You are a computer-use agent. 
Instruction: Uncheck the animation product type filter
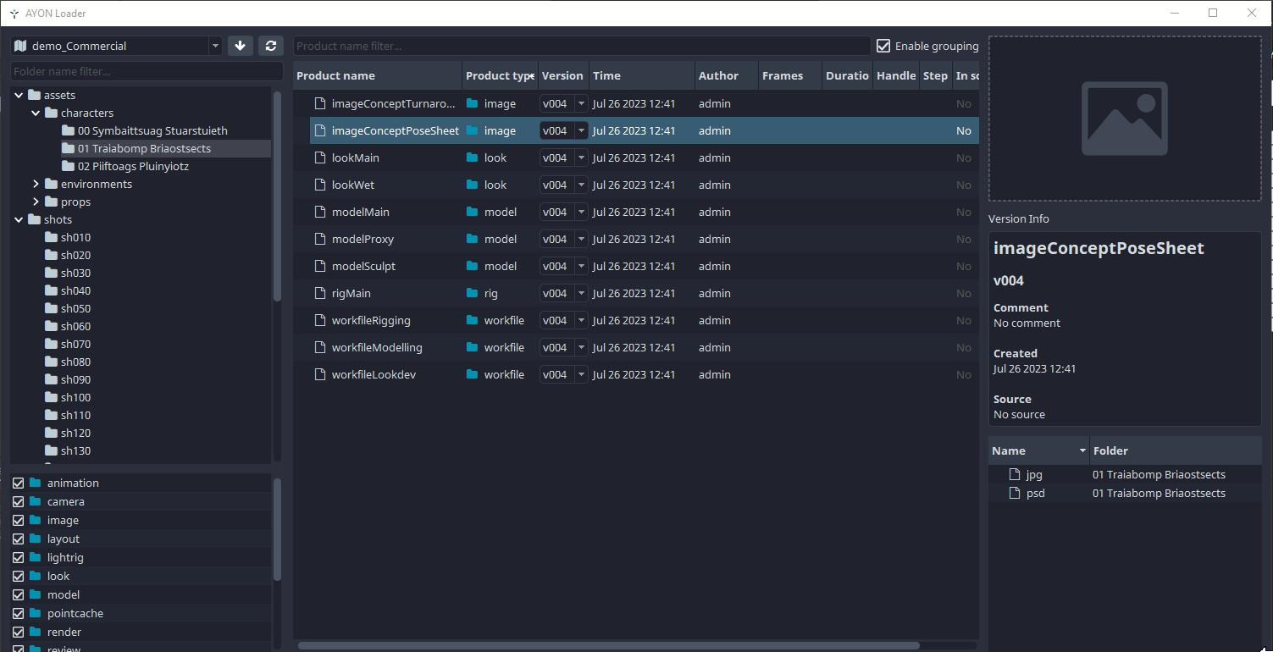(x=18, y=483)
